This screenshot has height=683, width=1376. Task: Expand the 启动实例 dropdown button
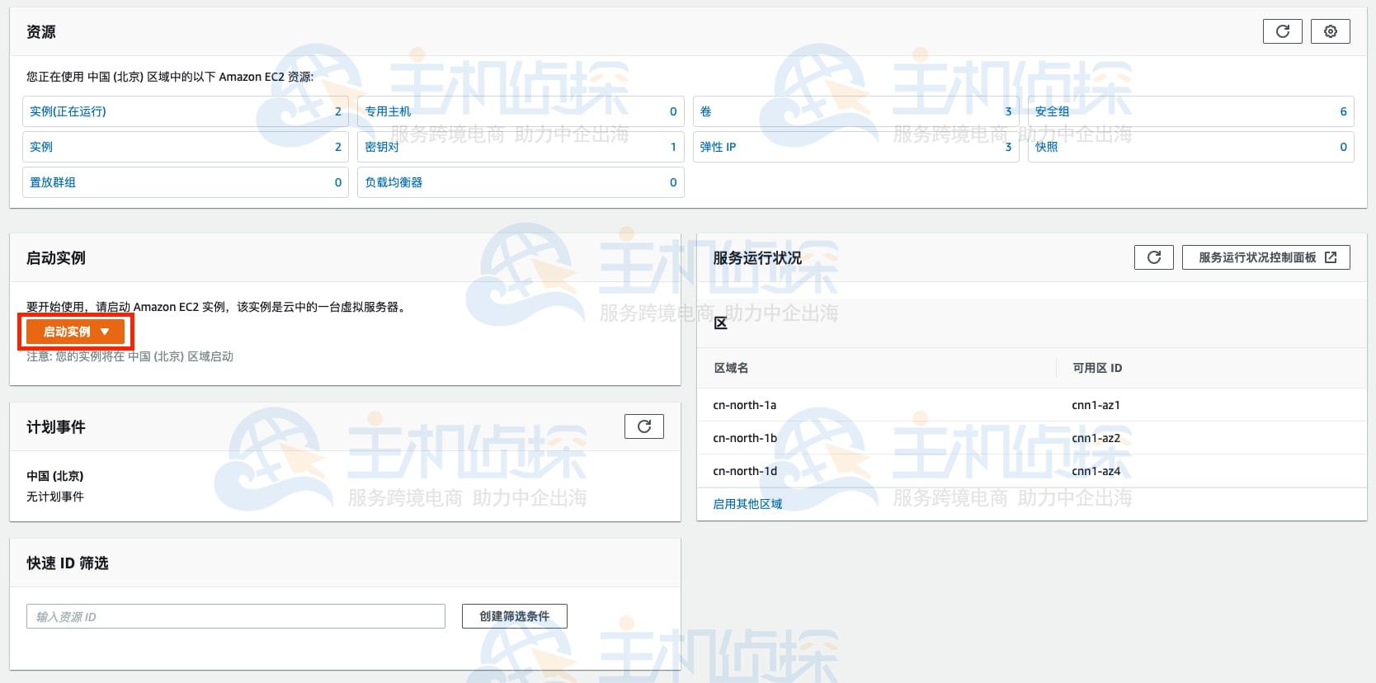(76, 332)
